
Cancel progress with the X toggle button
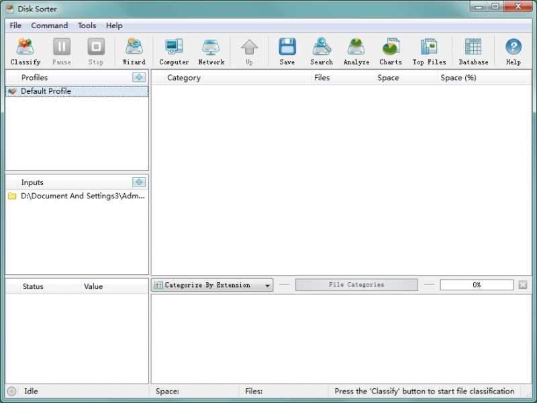point(522,284)
